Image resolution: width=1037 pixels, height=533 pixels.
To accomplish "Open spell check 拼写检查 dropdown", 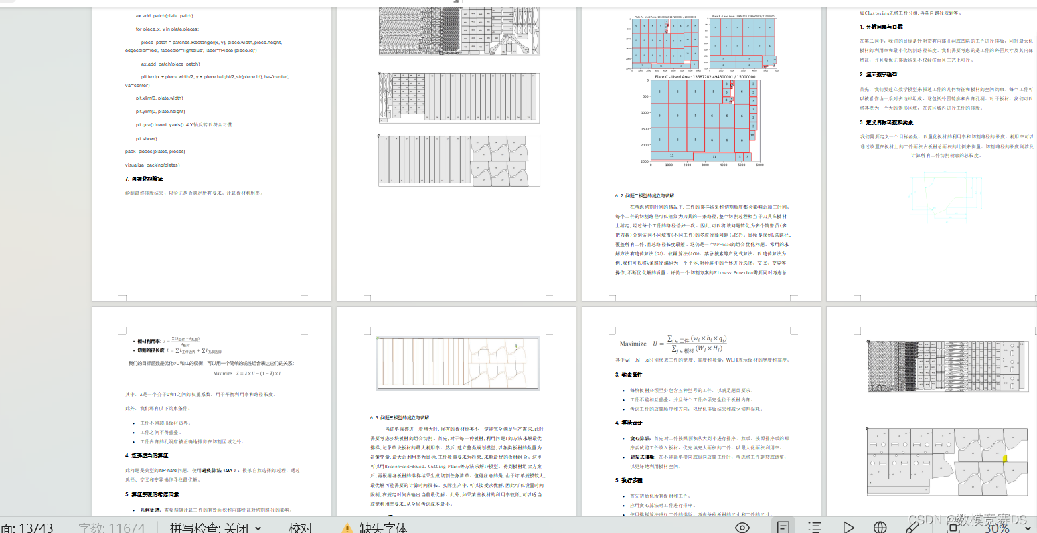I will tap(216, 528).
